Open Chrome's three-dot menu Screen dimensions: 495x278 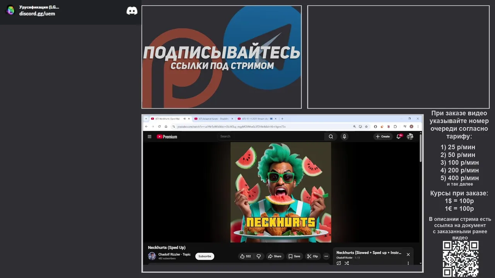(418, 126)
